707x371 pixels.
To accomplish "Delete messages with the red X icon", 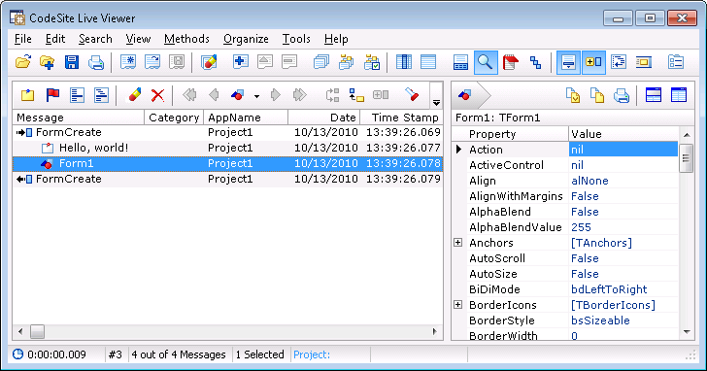I will pyautogui.click(x=157, y=94).
